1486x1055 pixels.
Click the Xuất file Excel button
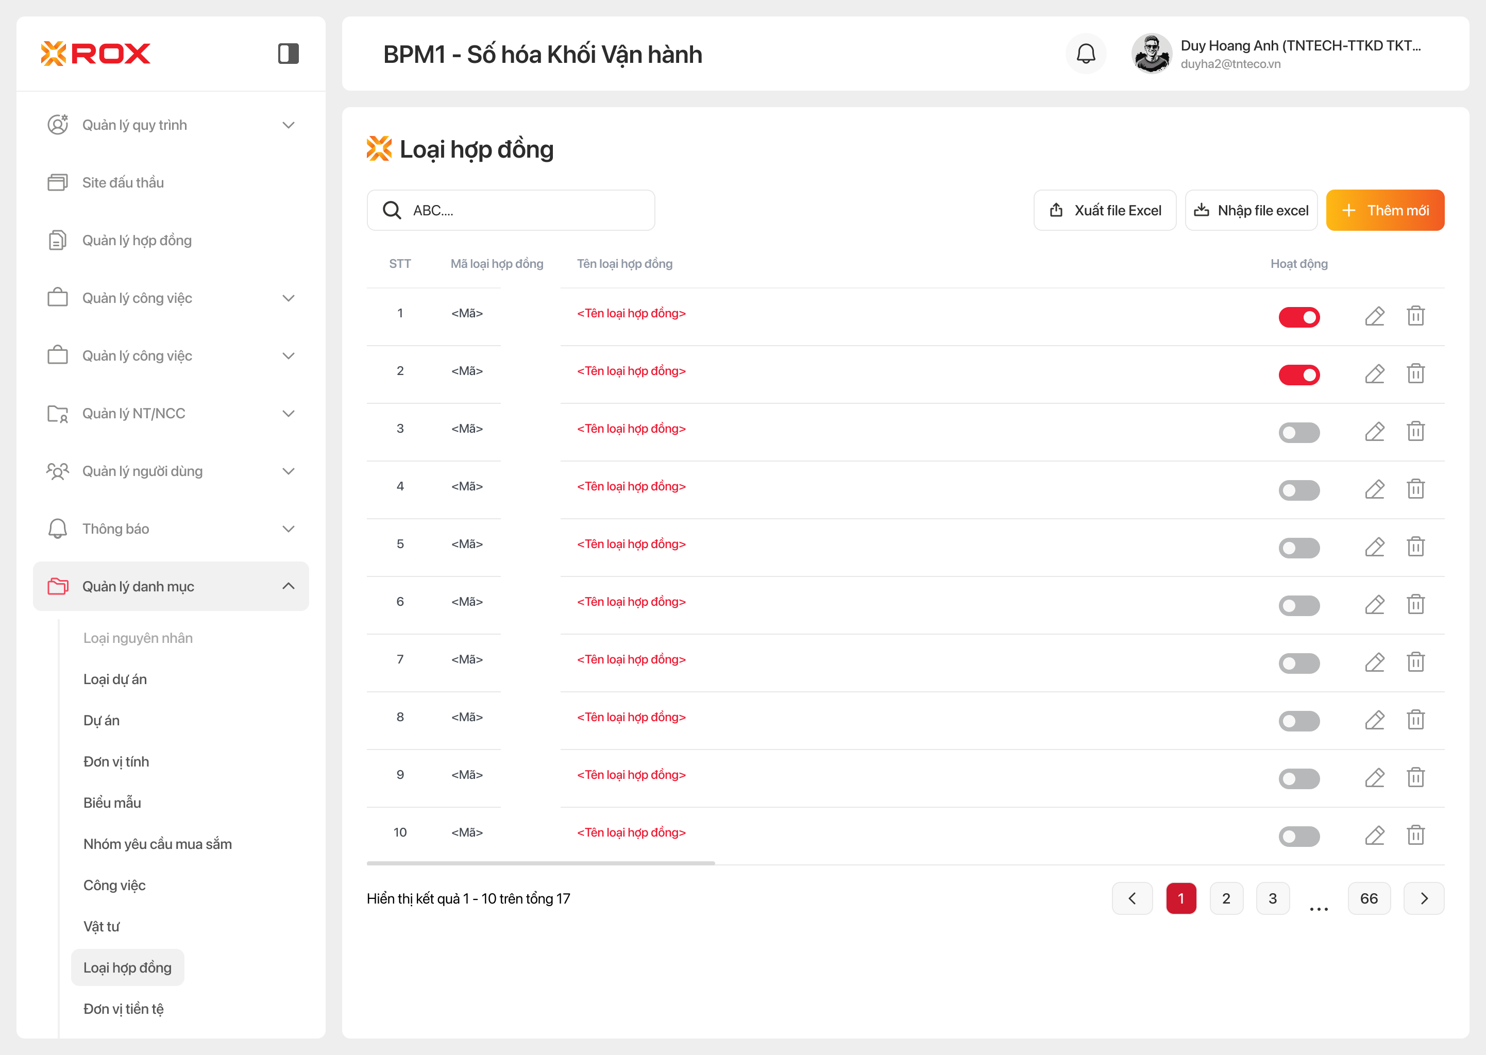point(1105,211)
